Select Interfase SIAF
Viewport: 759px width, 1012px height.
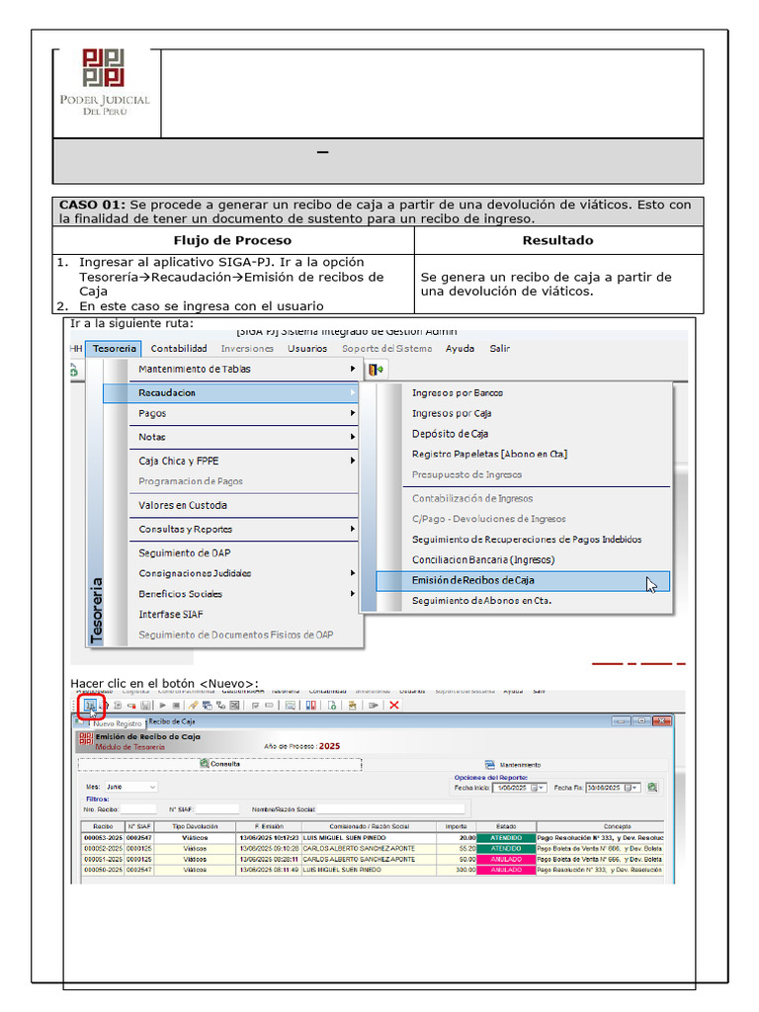170,615
